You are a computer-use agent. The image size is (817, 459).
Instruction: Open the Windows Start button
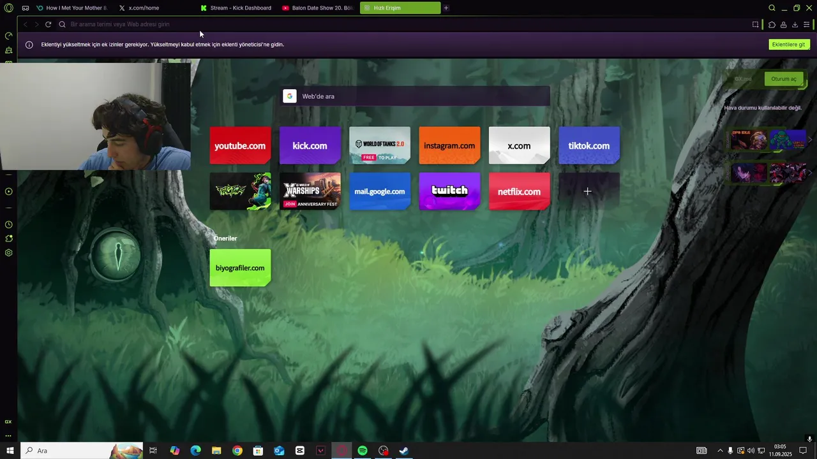(x=10, y=451)
